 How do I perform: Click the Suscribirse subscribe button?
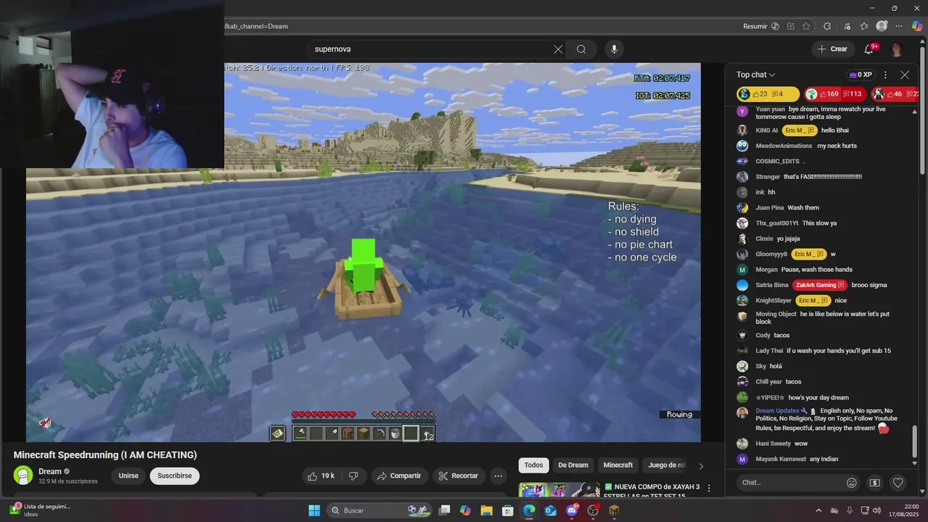pos(175,476)
